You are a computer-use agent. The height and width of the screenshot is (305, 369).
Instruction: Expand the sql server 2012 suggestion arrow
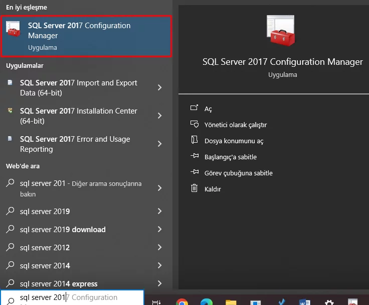tap(160, 247)
